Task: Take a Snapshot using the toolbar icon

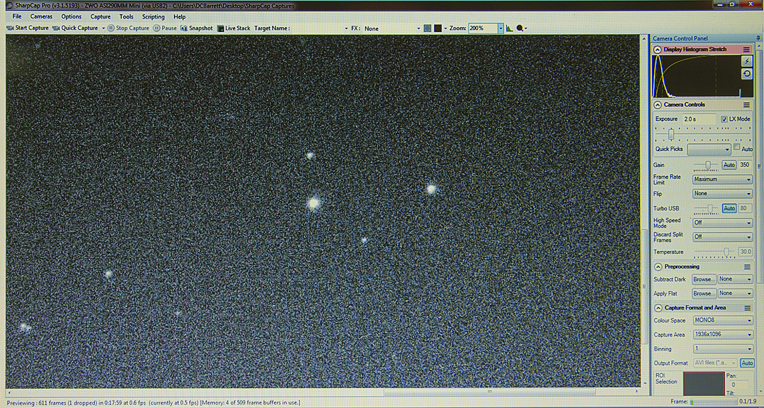Action: point(184,28)
